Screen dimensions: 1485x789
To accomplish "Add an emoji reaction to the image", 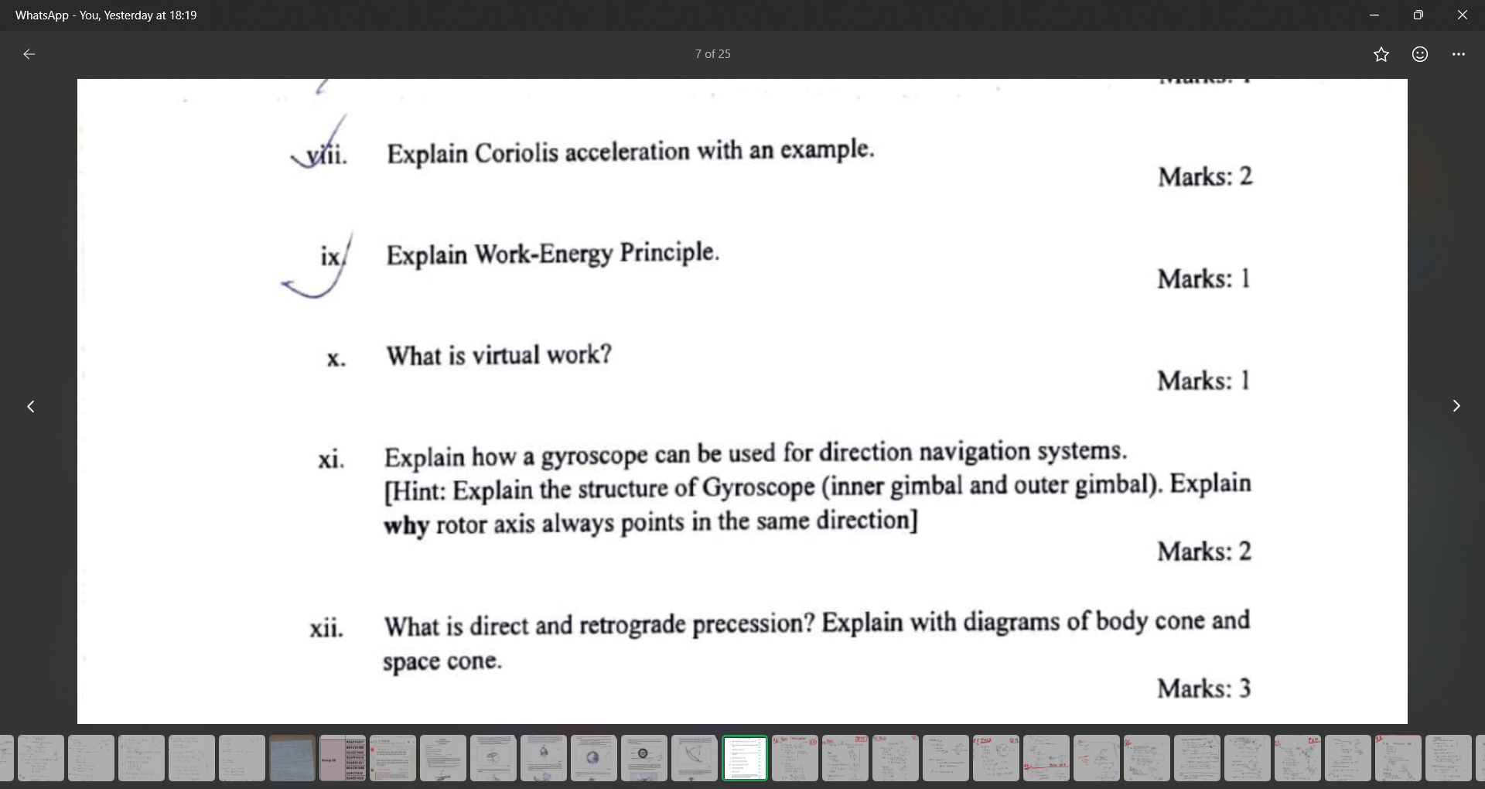I will 1419,53.
